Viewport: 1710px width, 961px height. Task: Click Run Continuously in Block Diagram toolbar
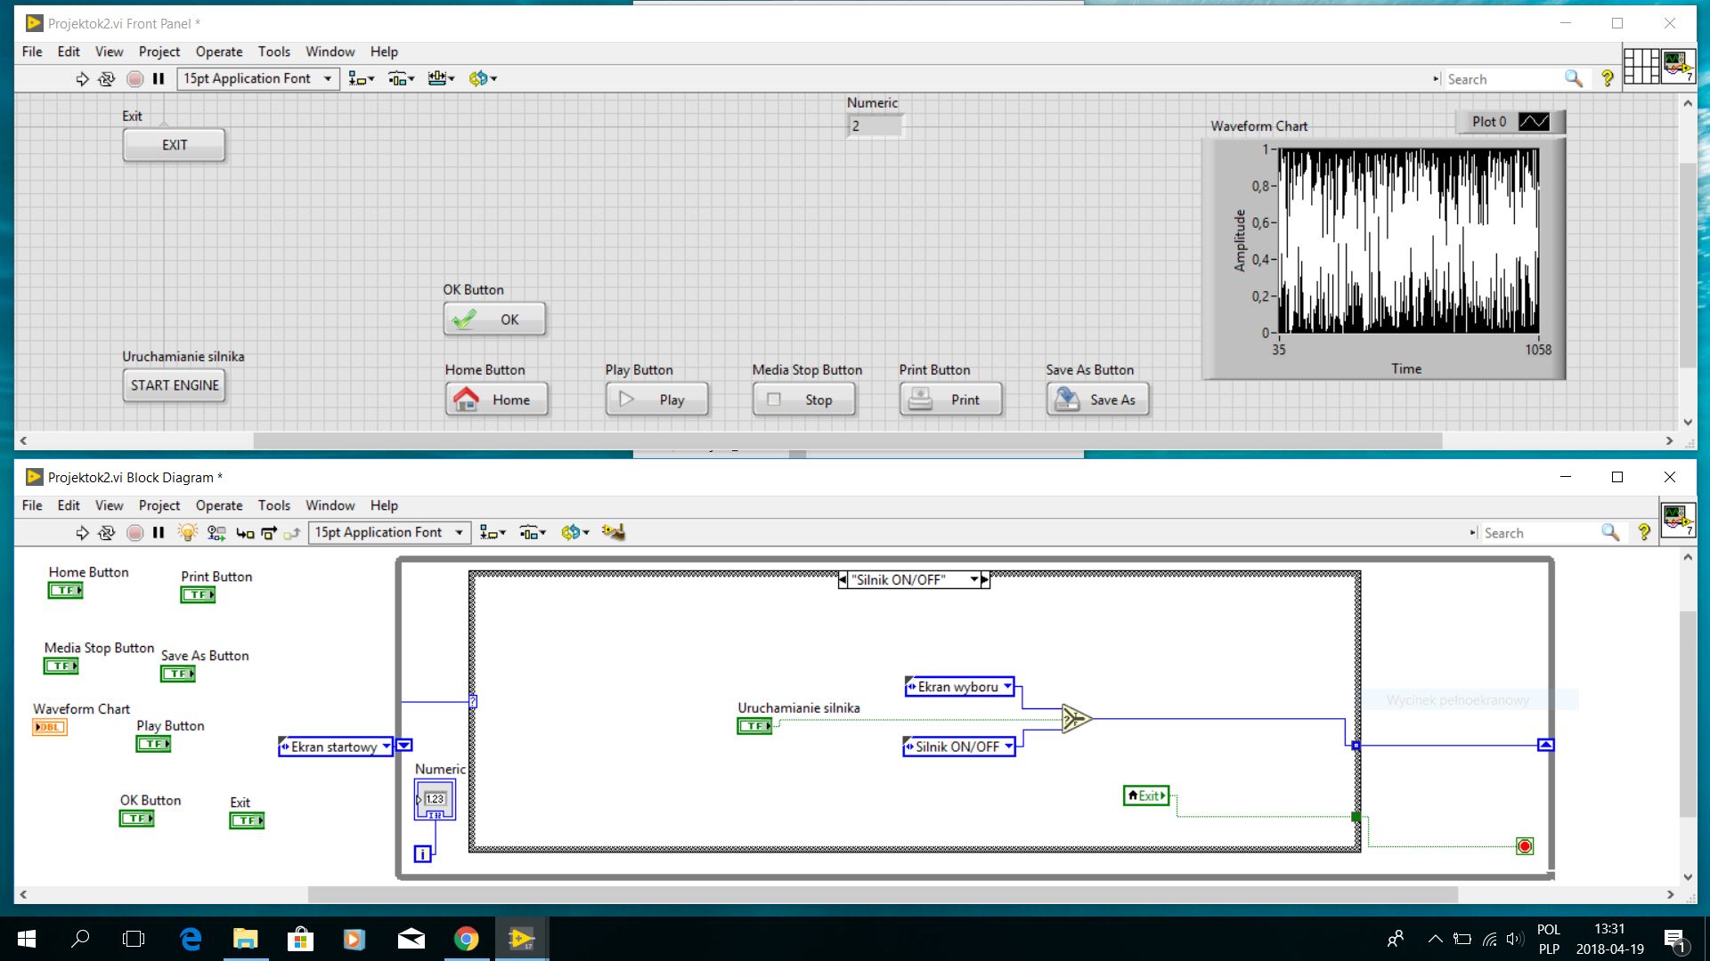[107, 533]
